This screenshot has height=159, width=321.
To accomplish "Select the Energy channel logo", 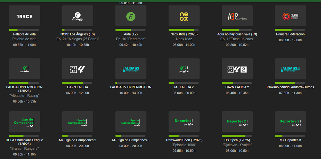I will point(77,16).
